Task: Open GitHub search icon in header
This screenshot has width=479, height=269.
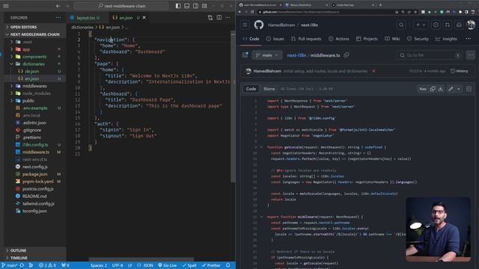Action: (401, 25)
